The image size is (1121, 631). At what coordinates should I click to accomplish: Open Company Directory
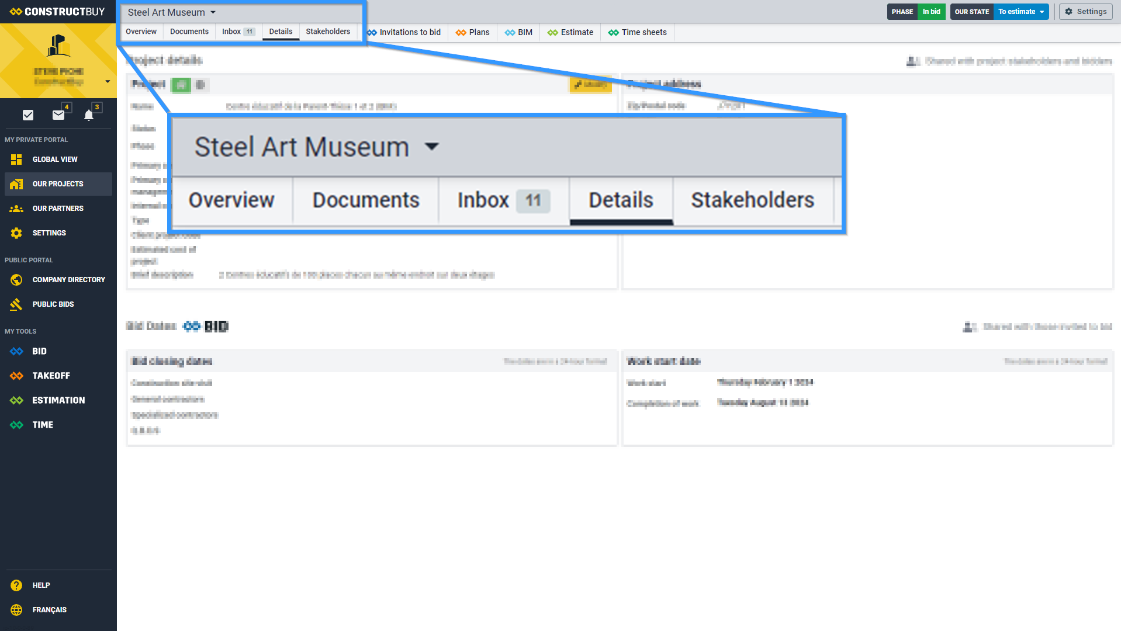(x=58, y=280)
